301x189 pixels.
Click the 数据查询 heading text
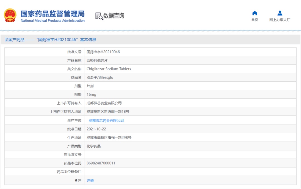tap(114, 16)
